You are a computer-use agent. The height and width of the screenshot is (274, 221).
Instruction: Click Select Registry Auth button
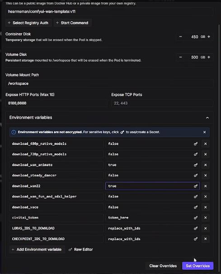[28, 23]
